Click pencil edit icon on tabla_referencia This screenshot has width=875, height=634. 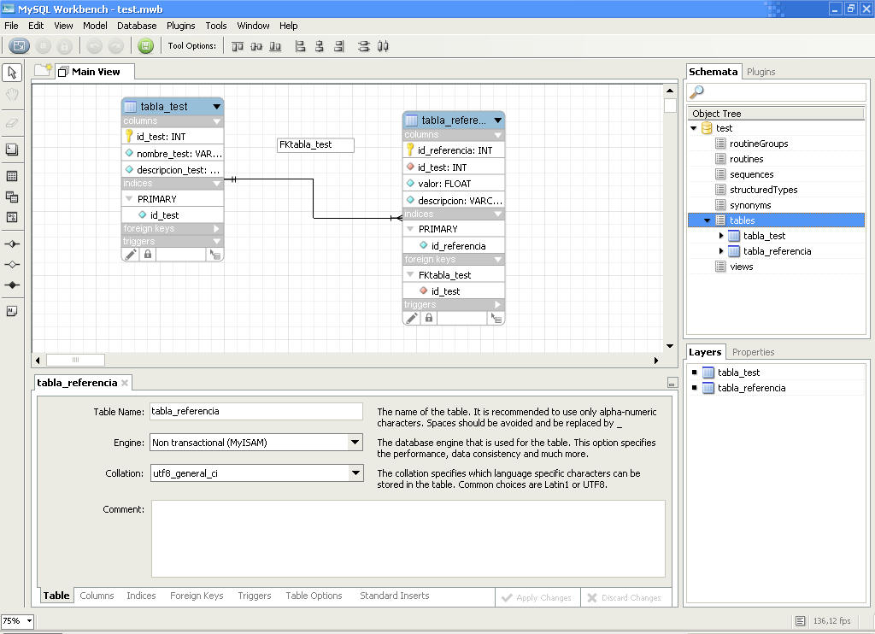tap(412, 318)
